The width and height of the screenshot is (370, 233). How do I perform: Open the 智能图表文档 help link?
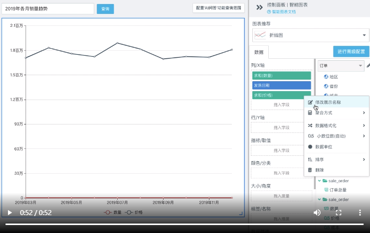281,12
